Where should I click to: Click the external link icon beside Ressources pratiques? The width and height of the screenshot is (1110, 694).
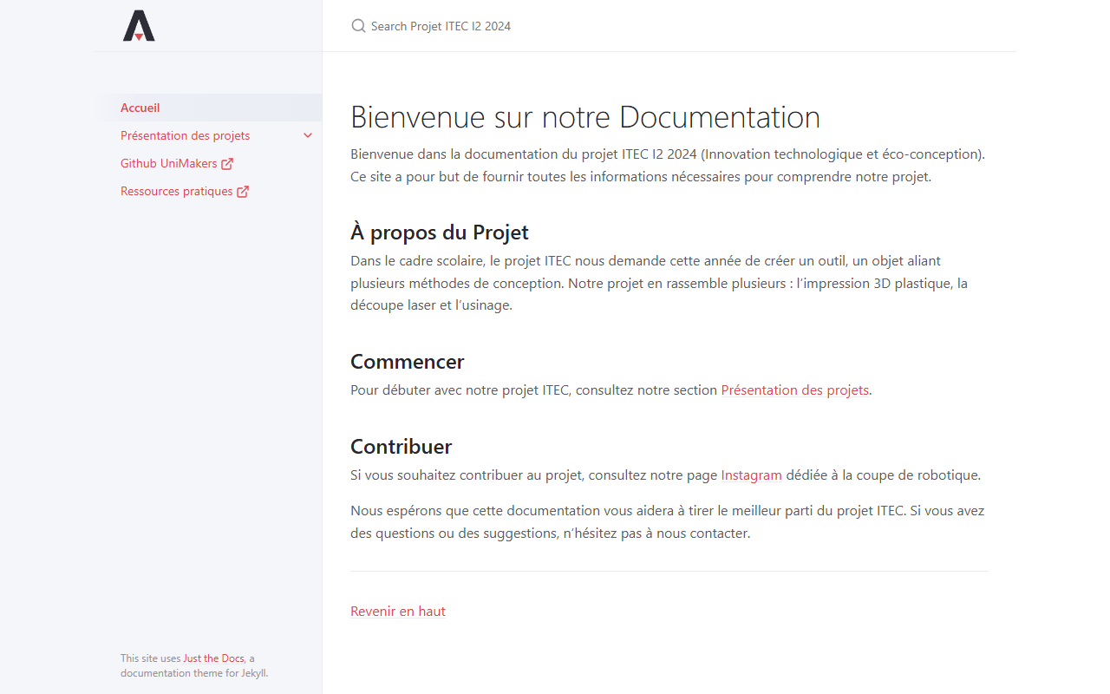[243, 191]
